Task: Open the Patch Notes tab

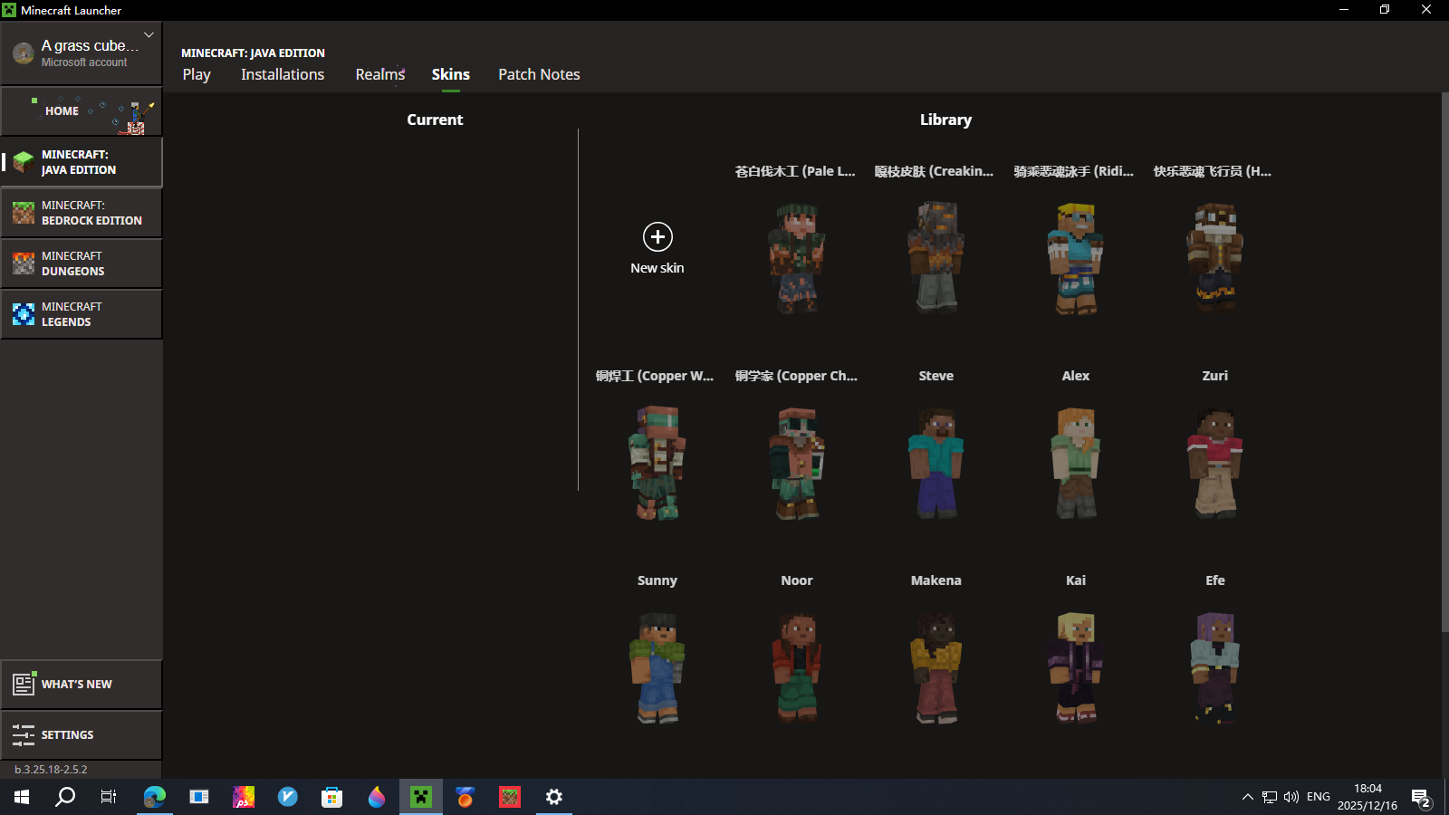Action: [x=539, y=74]
